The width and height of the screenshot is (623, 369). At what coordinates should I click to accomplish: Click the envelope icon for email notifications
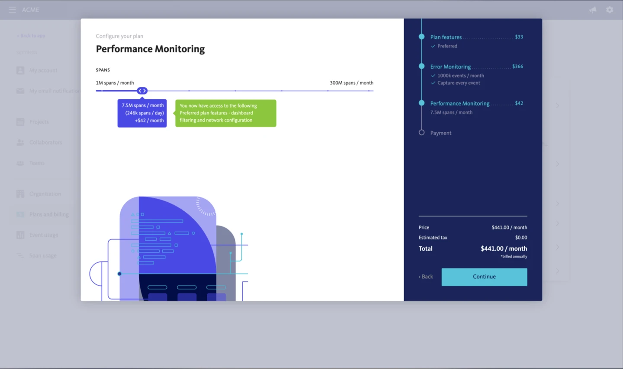pyautogui.click(x=20, y=91)
